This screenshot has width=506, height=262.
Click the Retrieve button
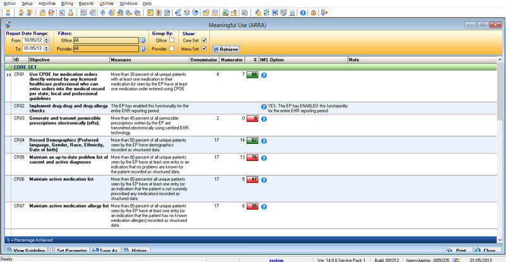tap(225, 49)
